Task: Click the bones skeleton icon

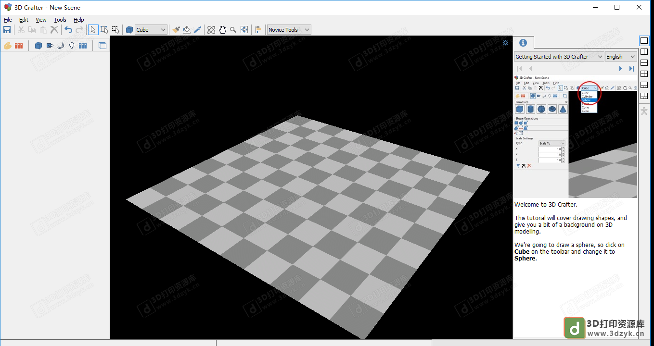Action: (61, 46)
